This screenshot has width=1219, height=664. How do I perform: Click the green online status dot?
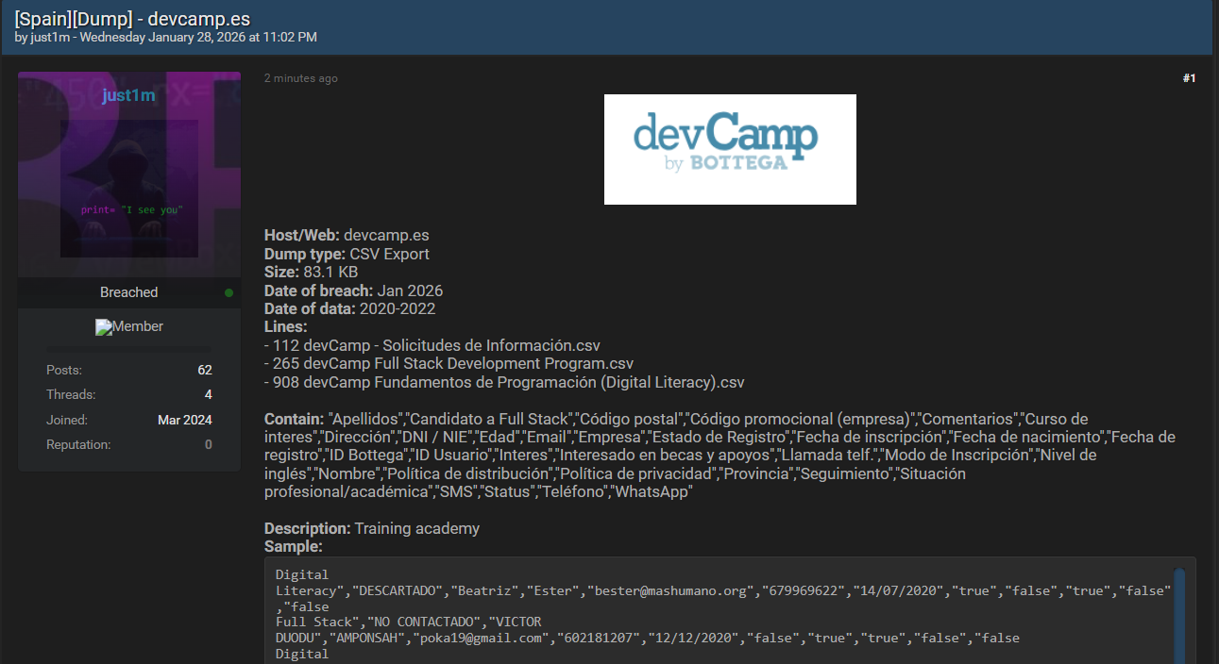point(229,292)
